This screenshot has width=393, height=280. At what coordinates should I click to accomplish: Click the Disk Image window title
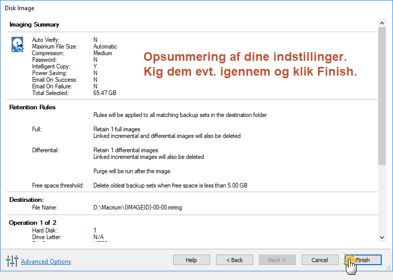click(19, 8)
